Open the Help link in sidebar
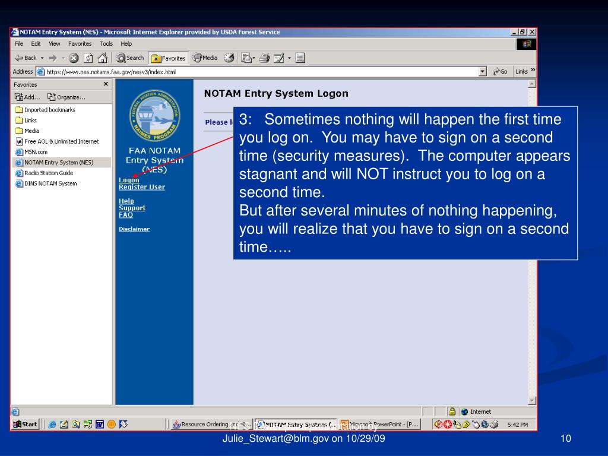Image resolution: width=608 pixels, height=456 pixels. click(126, 201)
